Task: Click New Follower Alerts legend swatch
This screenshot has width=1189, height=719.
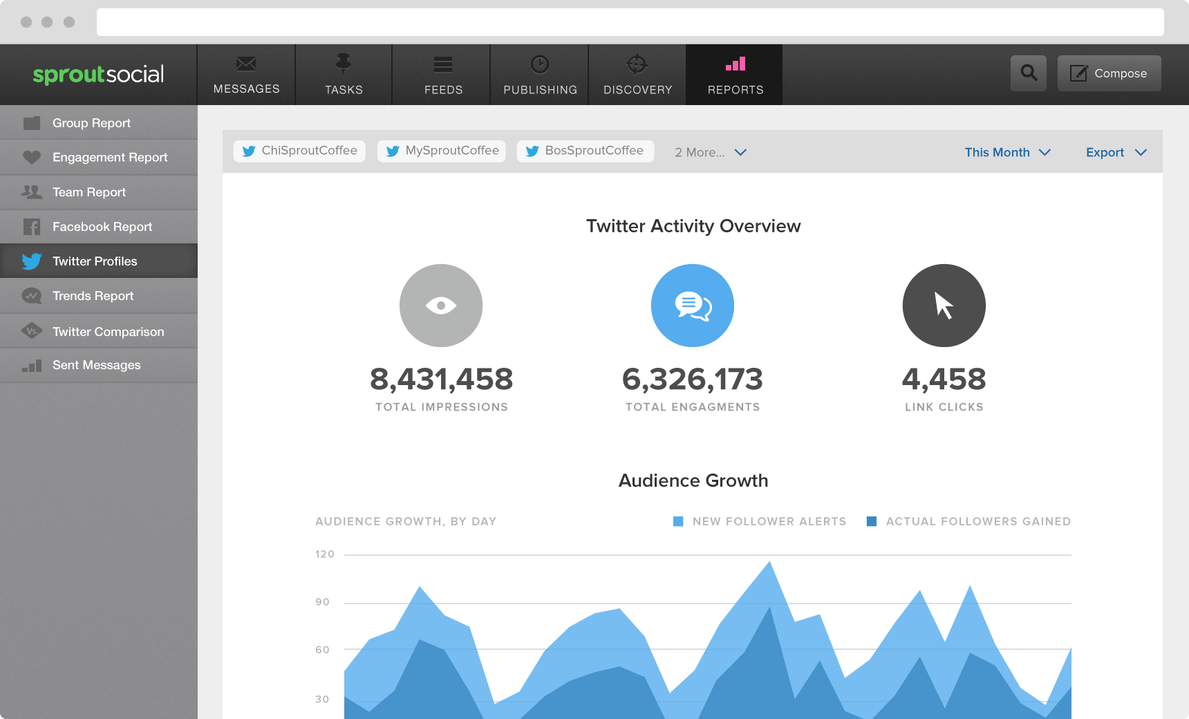Action: point(678,521)
